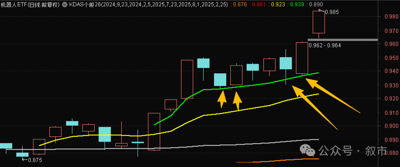Select the KDAS个股26 indicator name in the header
The image size is (400, 167).
coord(85,4)
